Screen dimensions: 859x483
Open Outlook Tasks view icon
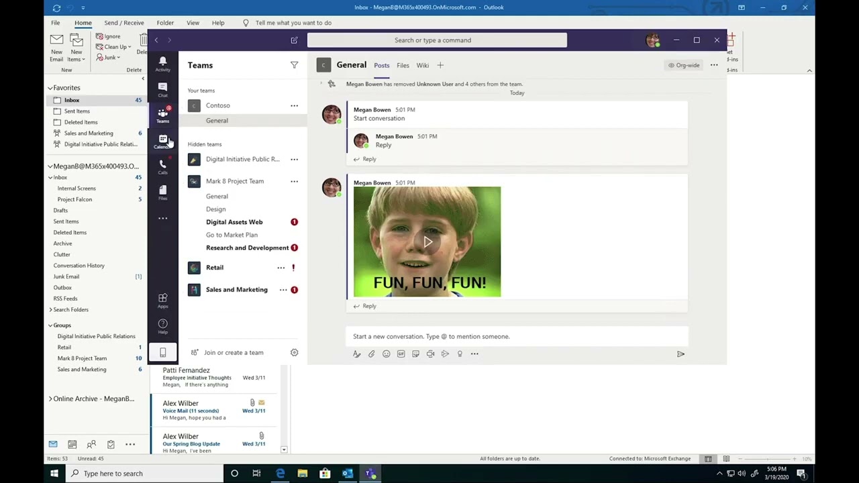pyautogui.click(x=111, y=444)
